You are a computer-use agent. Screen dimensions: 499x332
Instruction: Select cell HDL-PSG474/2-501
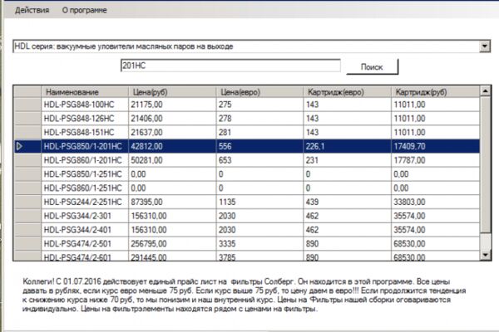pos(85,244)
